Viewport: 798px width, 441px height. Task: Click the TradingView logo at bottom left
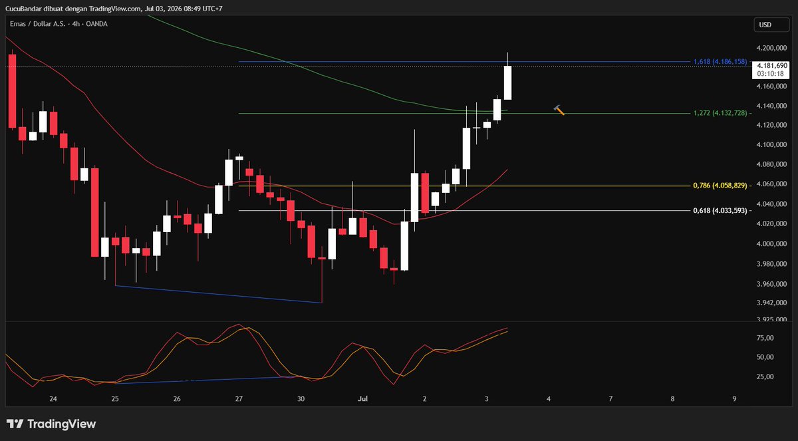51,424
